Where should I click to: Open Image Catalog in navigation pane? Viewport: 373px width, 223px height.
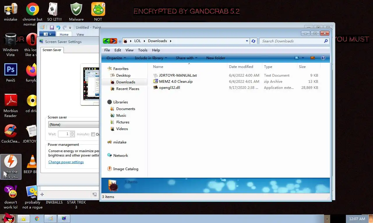(126, 169)
